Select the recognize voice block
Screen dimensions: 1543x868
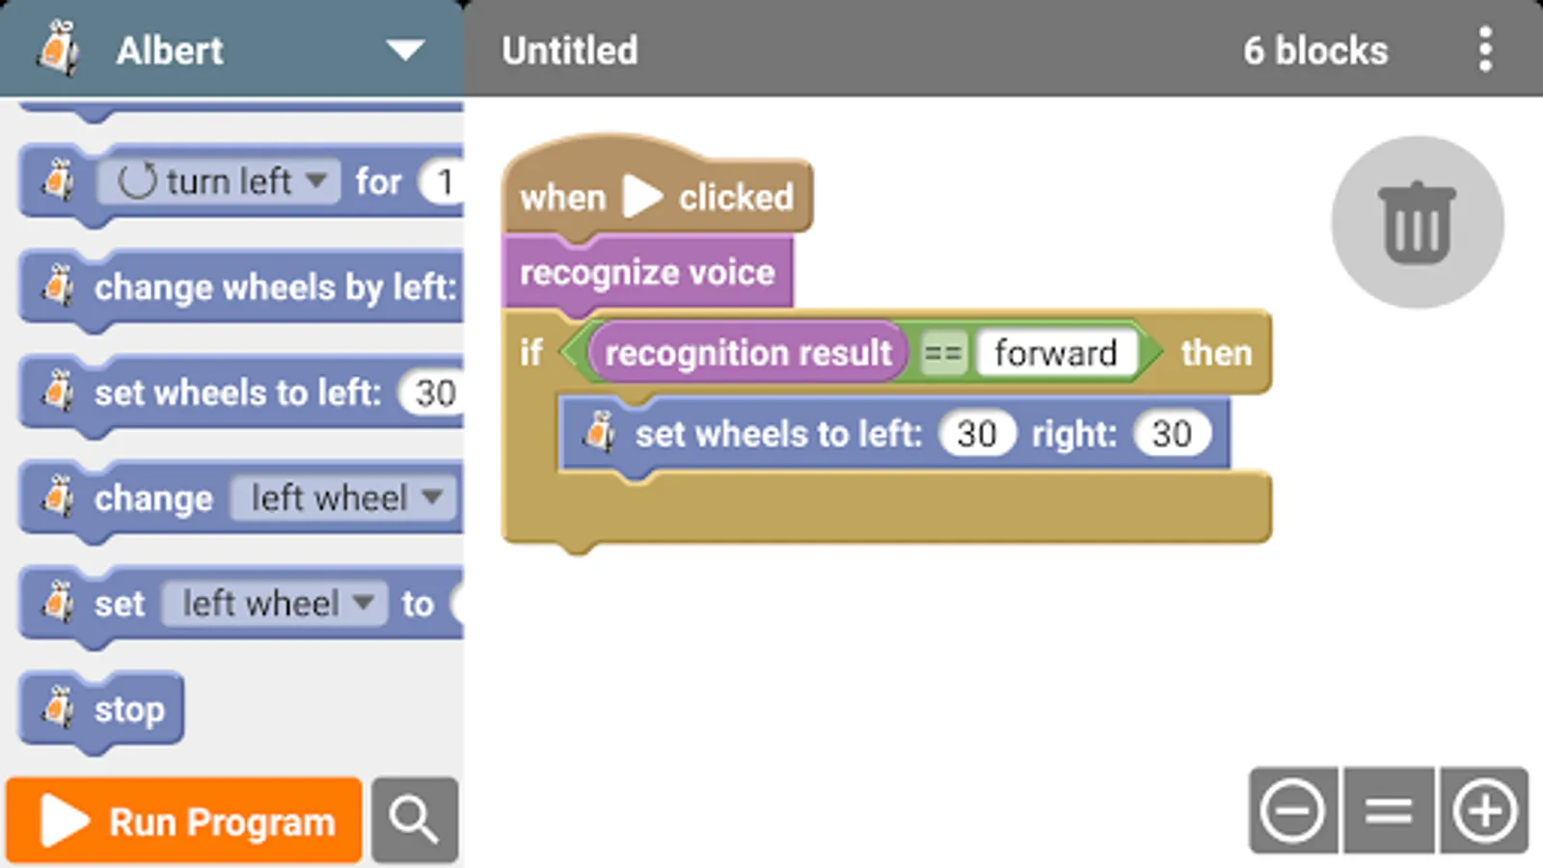pos(646,273)
